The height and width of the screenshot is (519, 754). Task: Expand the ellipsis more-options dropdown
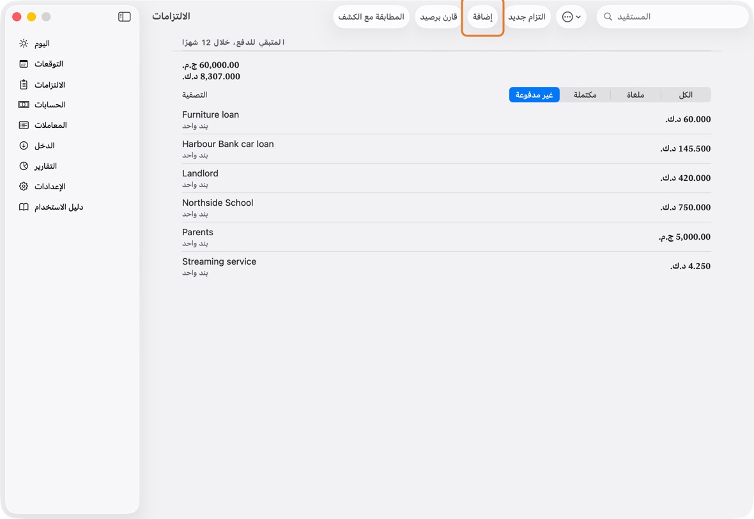click(571, 17)
